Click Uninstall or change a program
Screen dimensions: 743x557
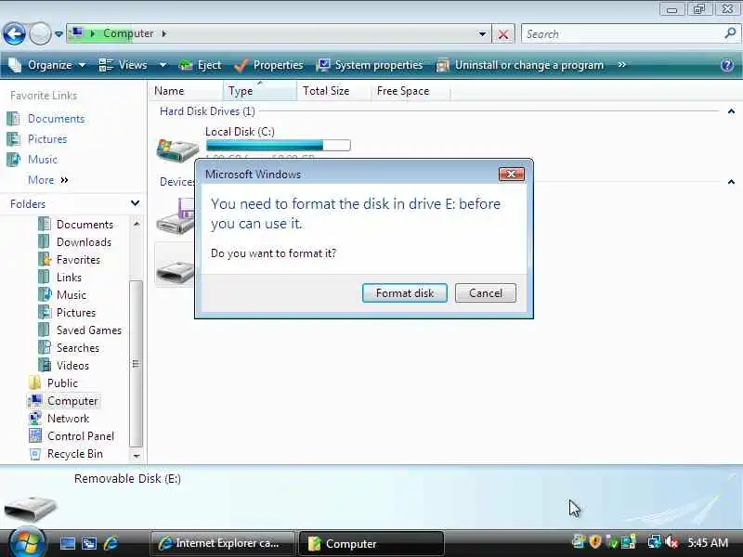point(520,65)
